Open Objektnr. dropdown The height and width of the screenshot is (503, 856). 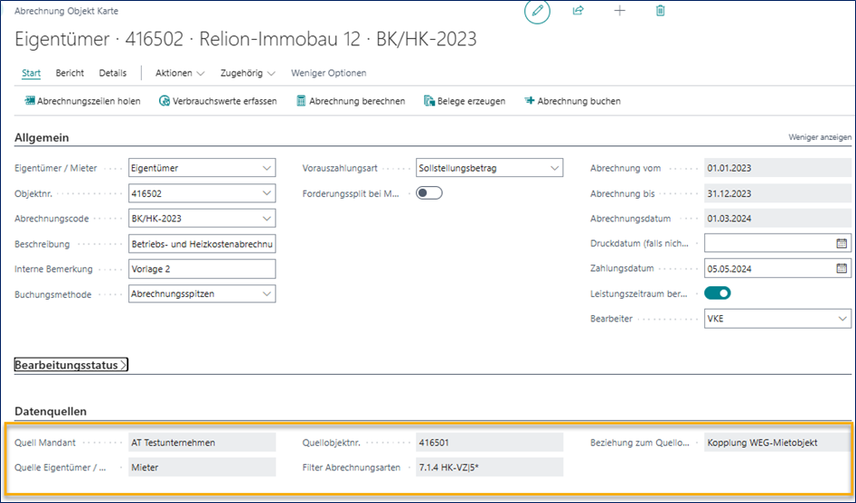pyautogui.click(x=267, y=193)
